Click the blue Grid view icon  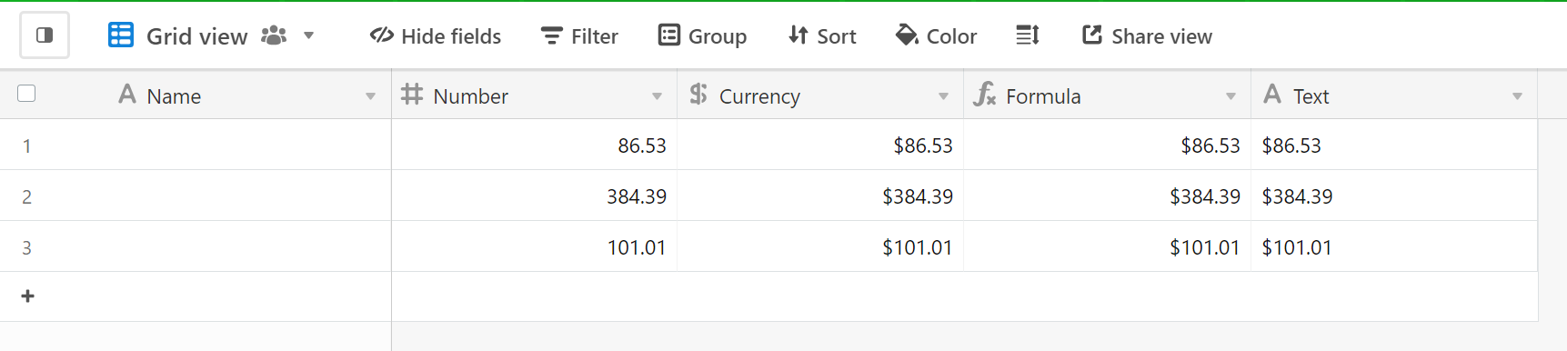121,35
